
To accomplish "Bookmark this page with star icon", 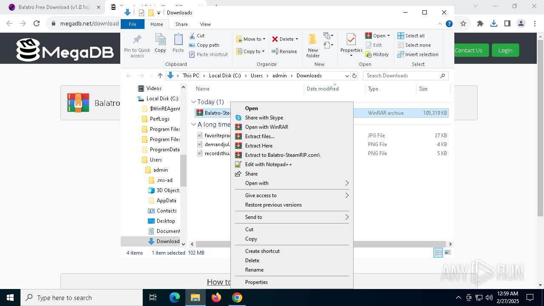I will point(463,24).
